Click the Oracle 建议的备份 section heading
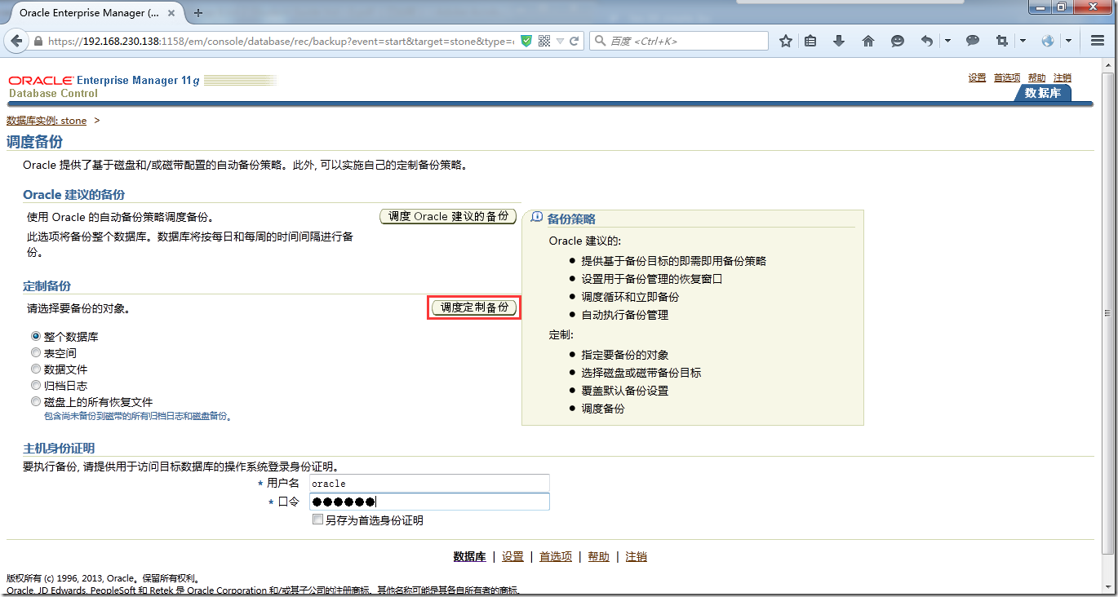Screen dimensions: 1118x597 point(73,195)
